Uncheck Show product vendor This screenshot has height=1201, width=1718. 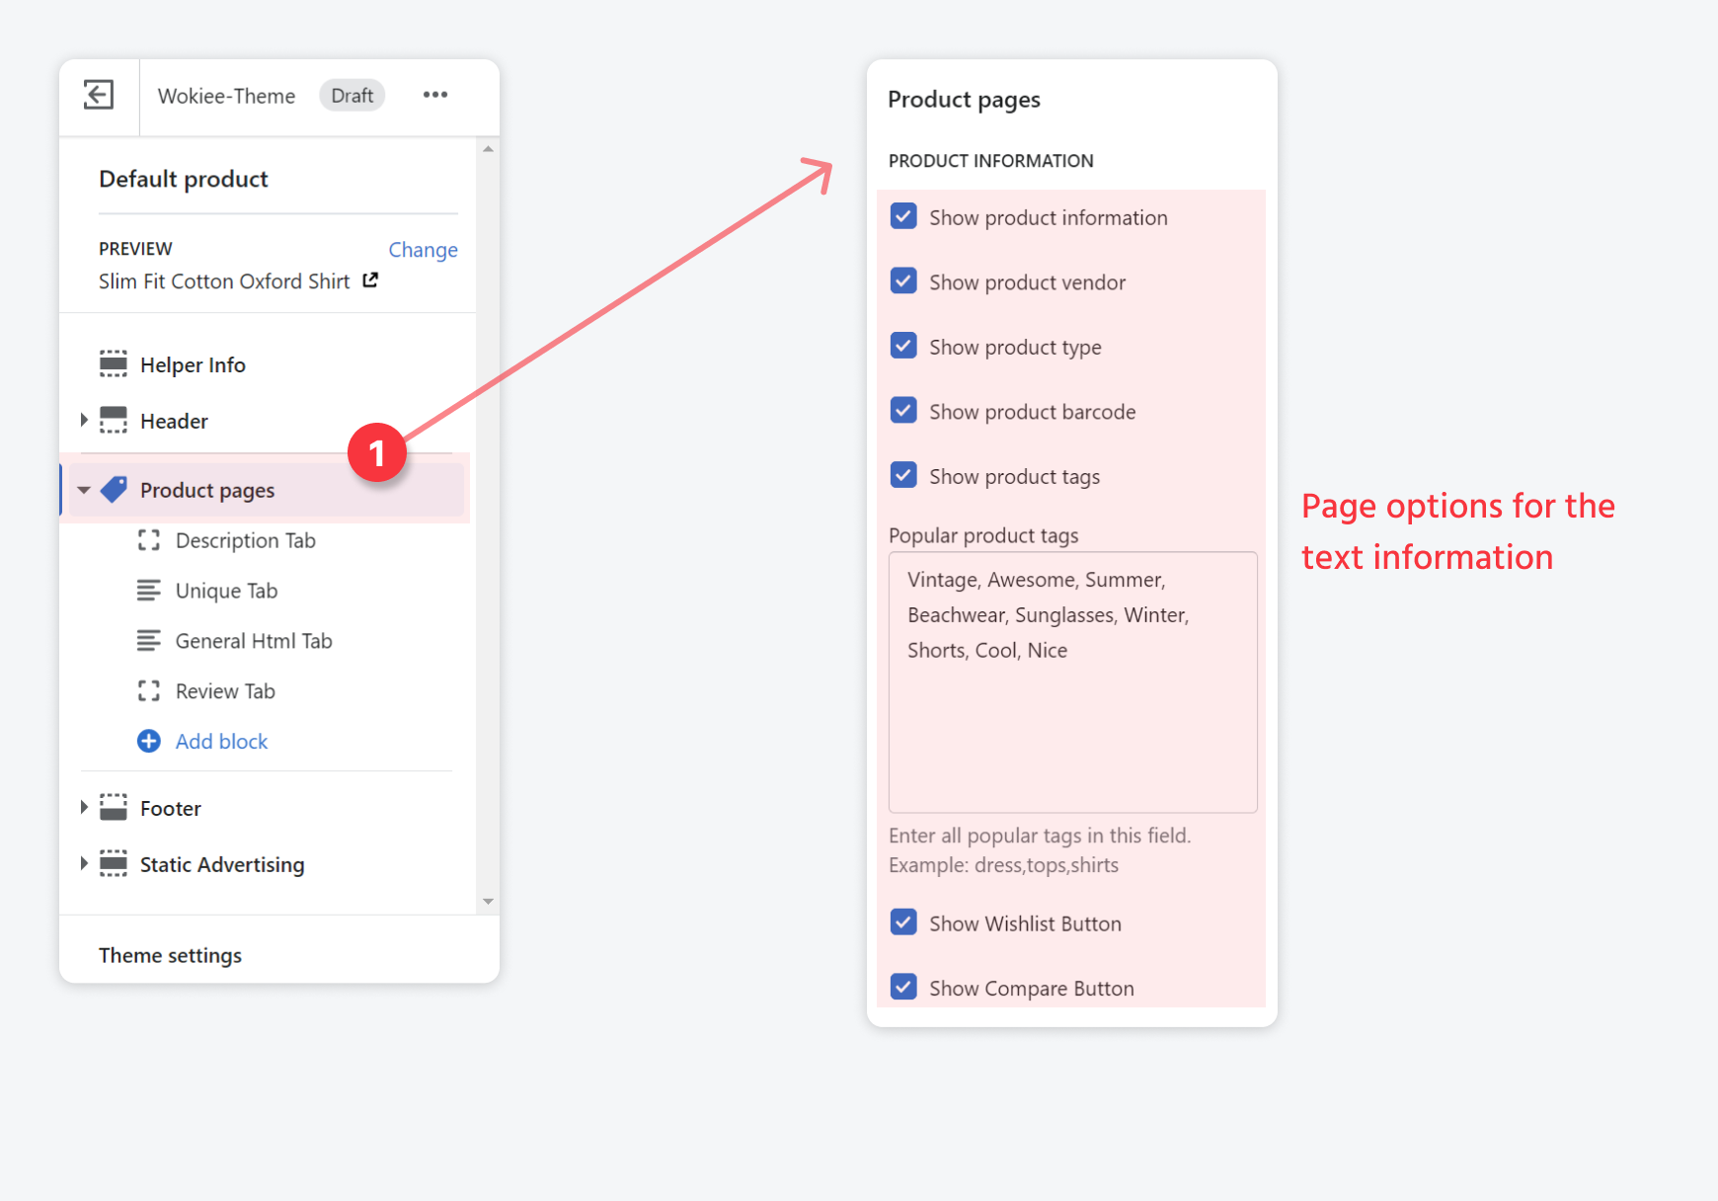pyautogui.click(x=903, y=280)
